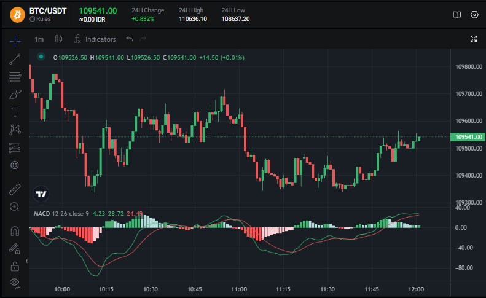Select the text annotation tool

[15, 112]
